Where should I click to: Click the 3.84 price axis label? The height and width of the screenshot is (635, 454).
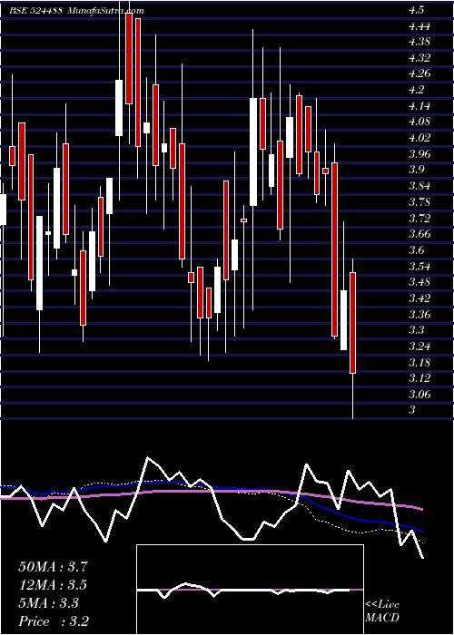click(419, 187)
